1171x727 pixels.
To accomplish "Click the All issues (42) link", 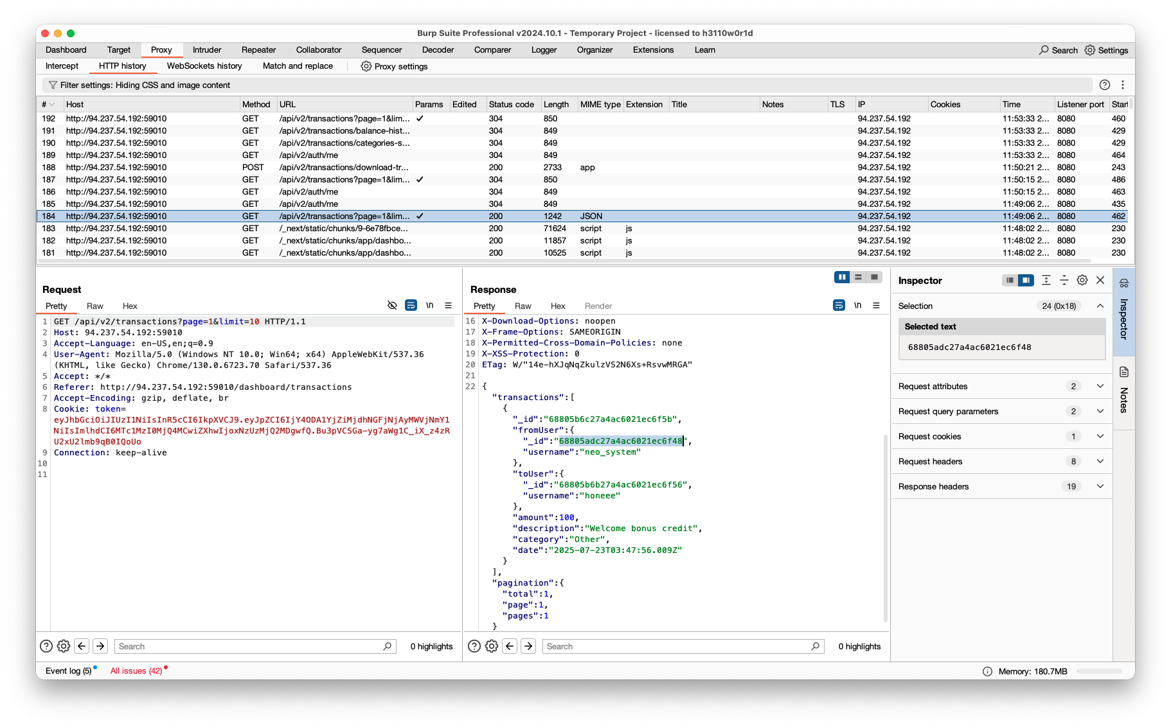I will 136,670.
